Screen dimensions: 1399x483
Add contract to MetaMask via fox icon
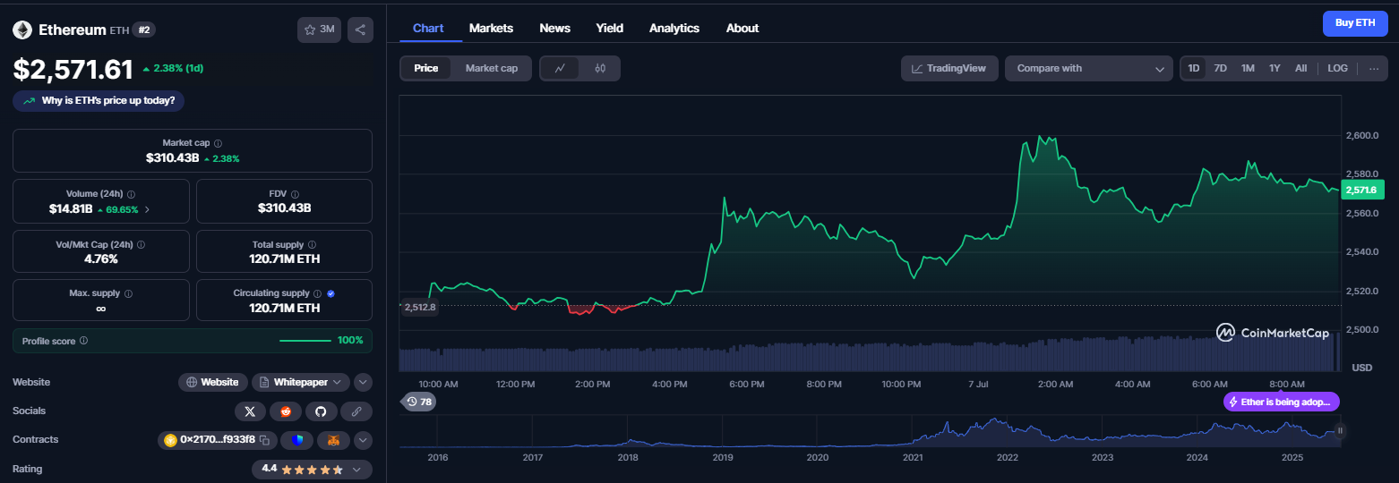(333, 440)
